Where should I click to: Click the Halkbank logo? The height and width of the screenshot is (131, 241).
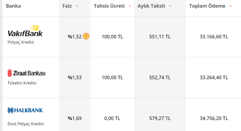coord(25,110)
